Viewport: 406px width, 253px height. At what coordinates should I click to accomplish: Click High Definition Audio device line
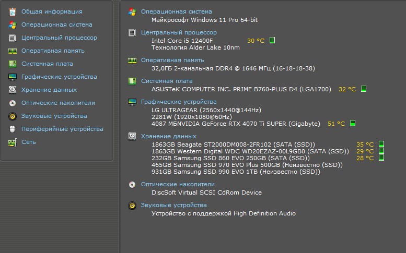point(224,213)
